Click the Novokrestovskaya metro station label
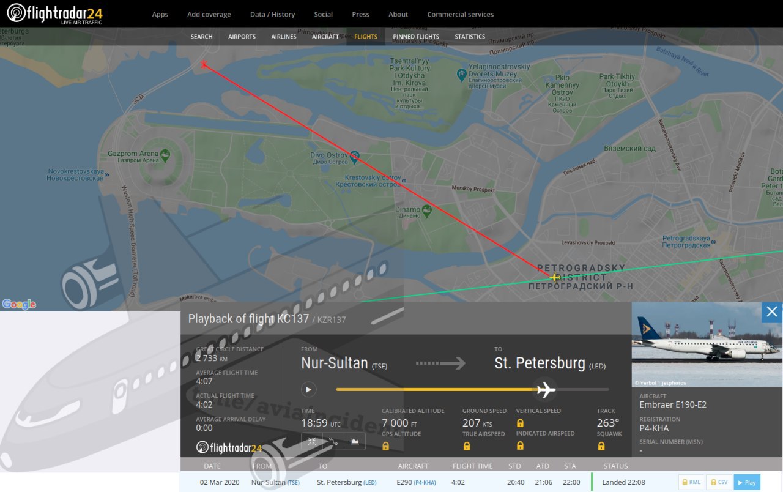 [76, 174]
